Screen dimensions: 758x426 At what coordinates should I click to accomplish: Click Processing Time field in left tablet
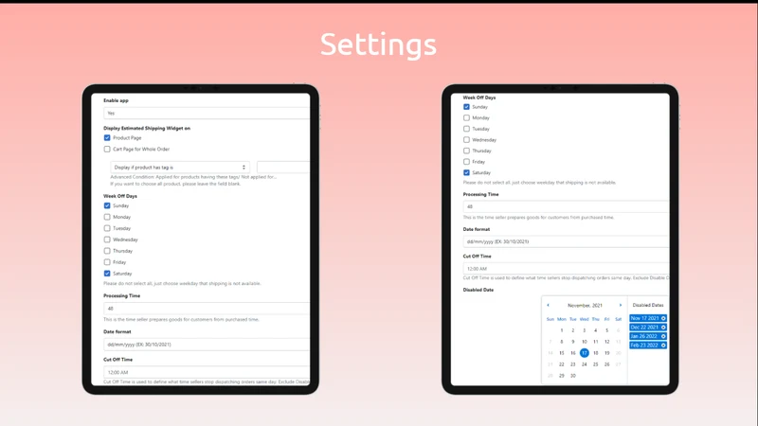207,309
